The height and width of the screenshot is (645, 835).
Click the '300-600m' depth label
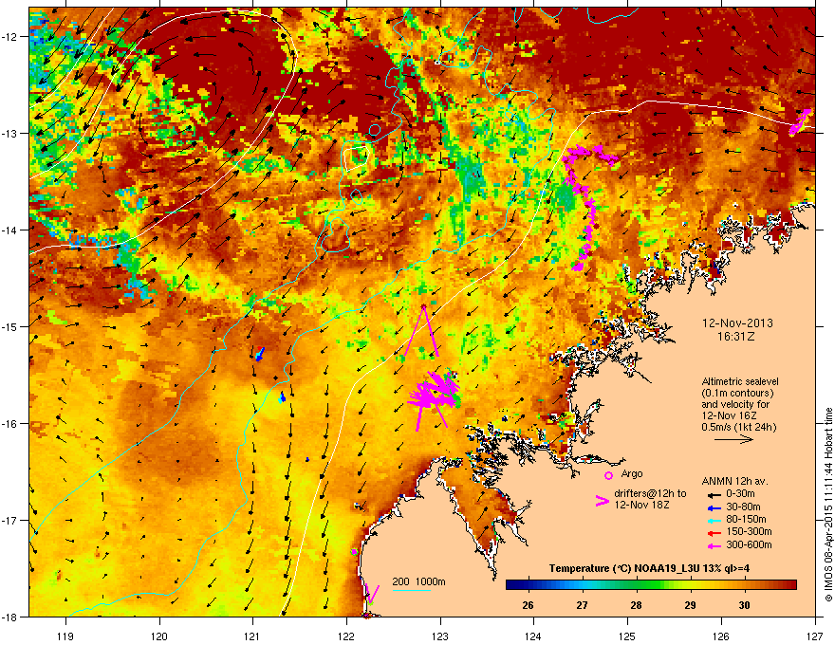pyautogui.click(x=749, y=545)
